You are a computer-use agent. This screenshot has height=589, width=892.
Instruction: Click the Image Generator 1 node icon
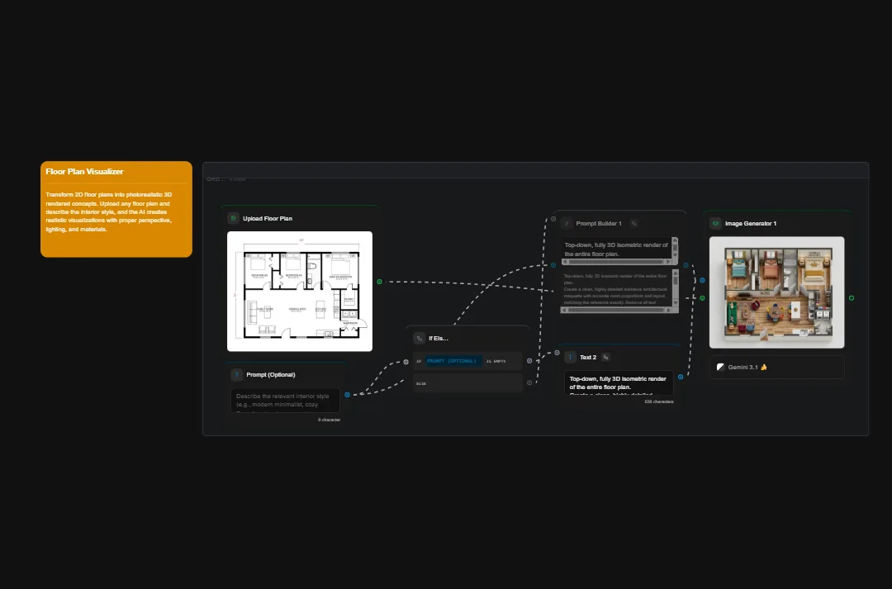(715, 223)
